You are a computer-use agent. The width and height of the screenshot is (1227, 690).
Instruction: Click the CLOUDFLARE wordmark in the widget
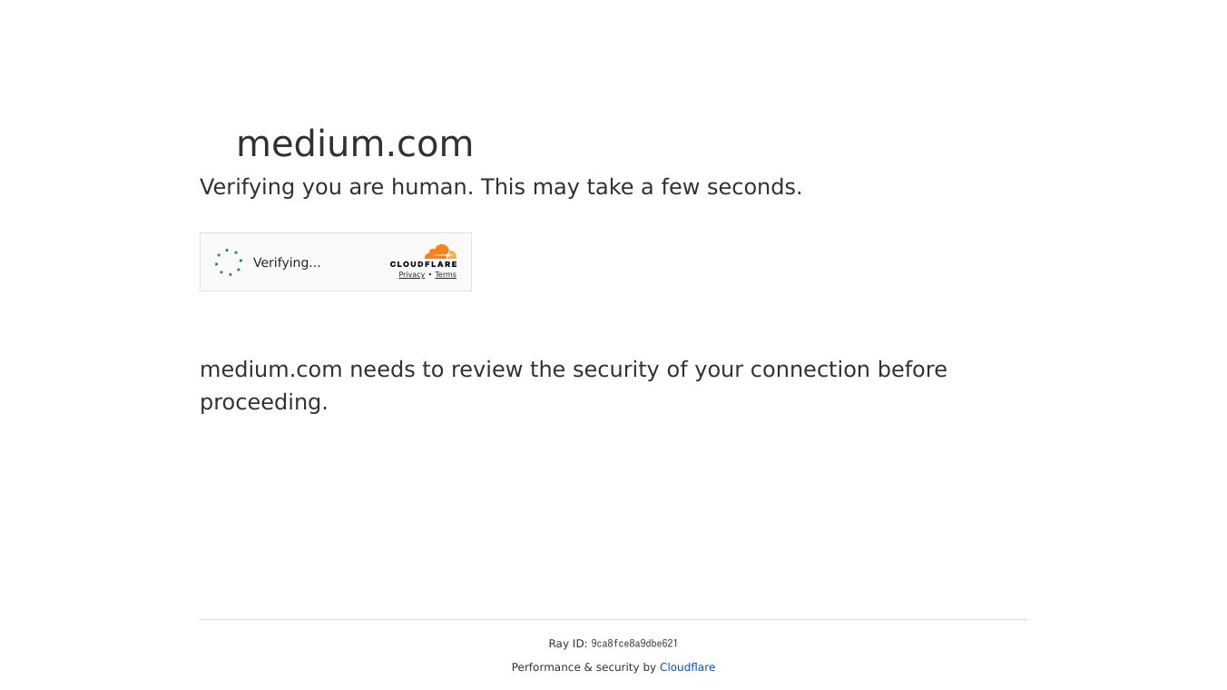pos(424,264)
